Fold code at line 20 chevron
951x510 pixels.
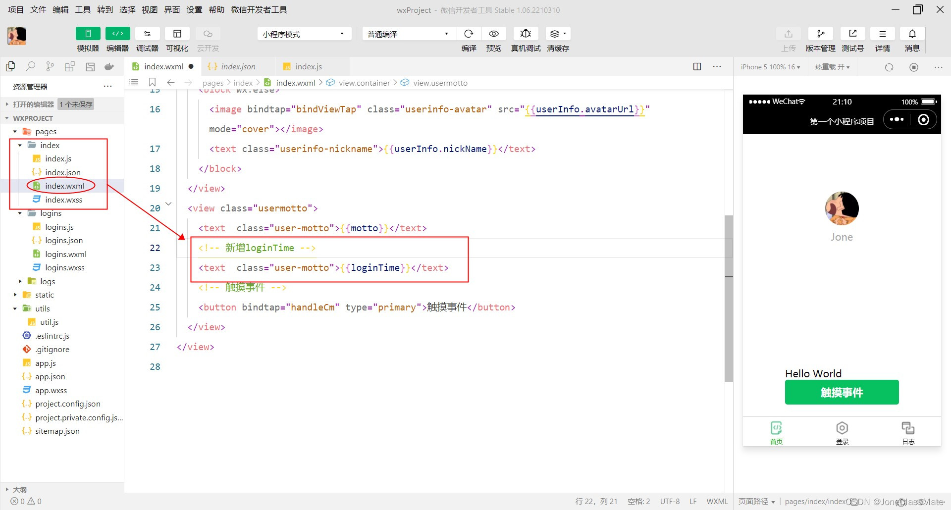click(x=168, y=204)
